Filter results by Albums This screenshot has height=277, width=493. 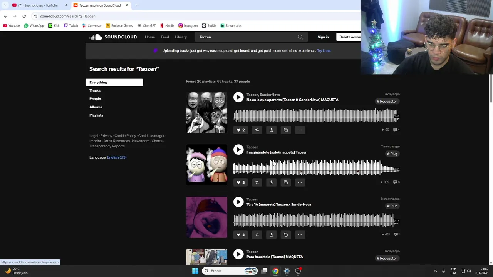[x=96, y=107]
